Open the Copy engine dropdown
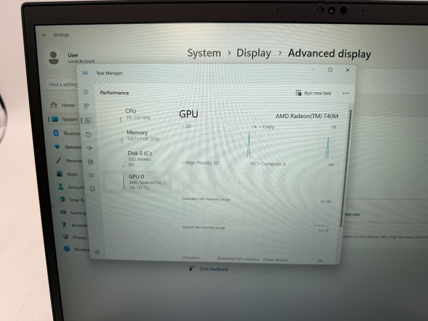This screenshot has width=428, height=321. (266, 127)
